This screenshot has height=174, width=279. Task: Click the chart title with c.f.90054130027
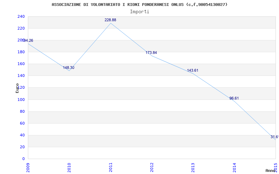[x=139, y=5]
